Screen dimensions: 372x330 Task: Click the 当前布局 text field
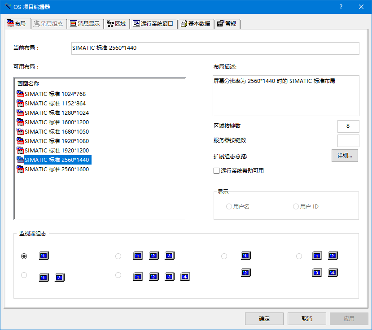pos(215,48)
